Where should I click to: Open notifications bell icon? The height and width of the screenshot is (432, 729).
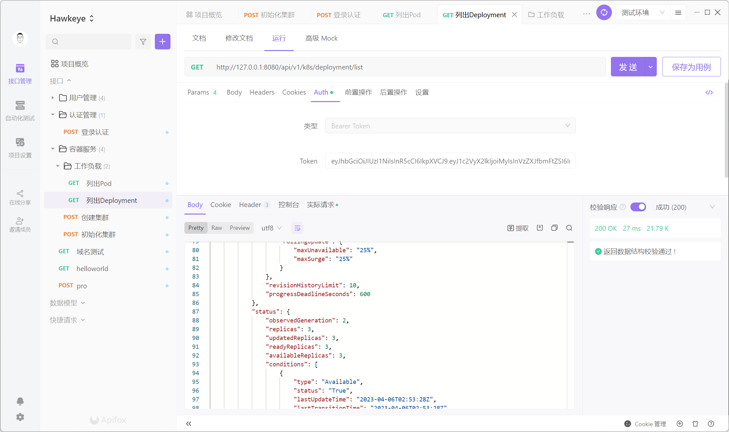tap(20, 401)
